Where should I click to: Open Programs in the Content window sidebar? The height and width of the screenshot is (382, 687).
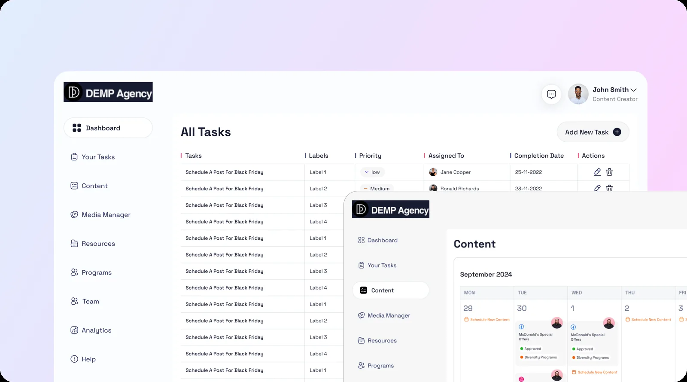[x=376, y=366]
